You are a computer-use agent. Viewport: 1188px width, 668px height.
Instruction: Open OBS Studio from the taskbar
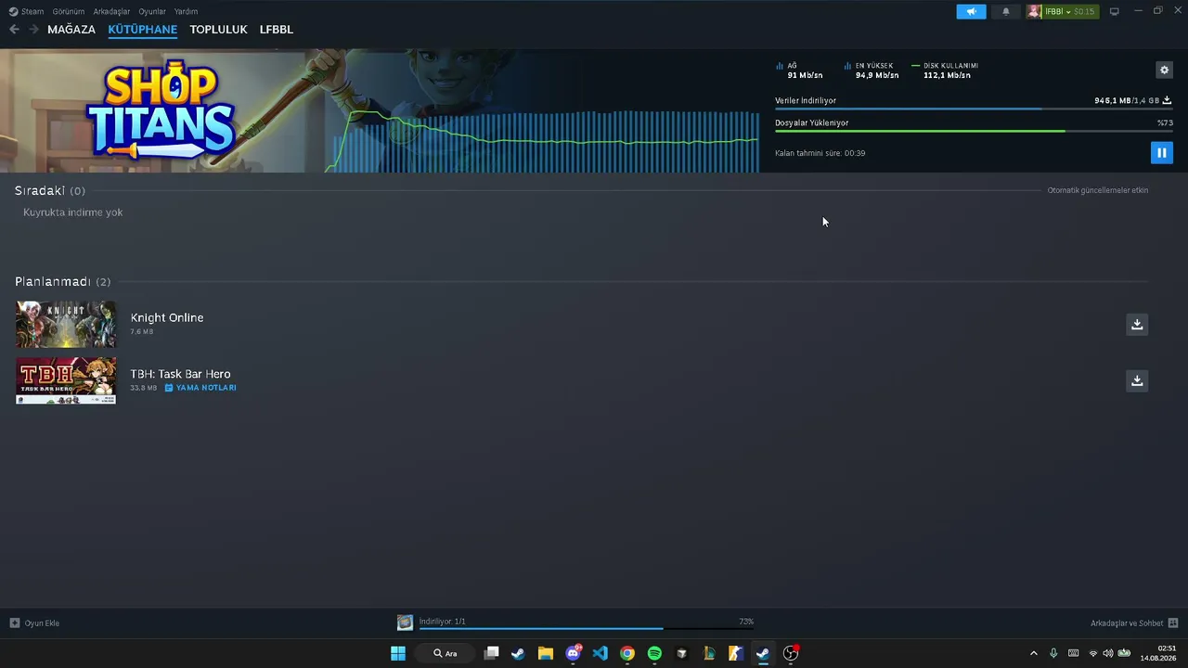[791, 653]
